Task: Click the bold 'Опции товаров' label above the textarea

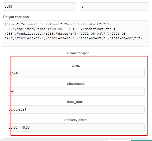Action: point(16,17)
